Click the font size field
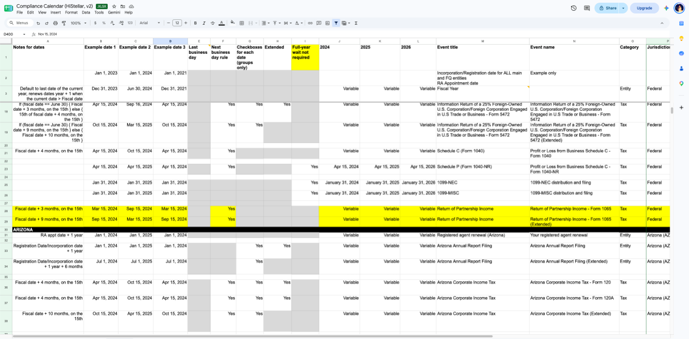 (177, 23)
